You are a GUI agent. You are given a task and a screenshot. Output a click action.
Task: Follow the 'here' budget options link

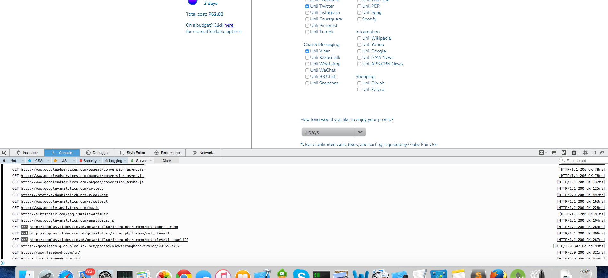coord(229,25)
